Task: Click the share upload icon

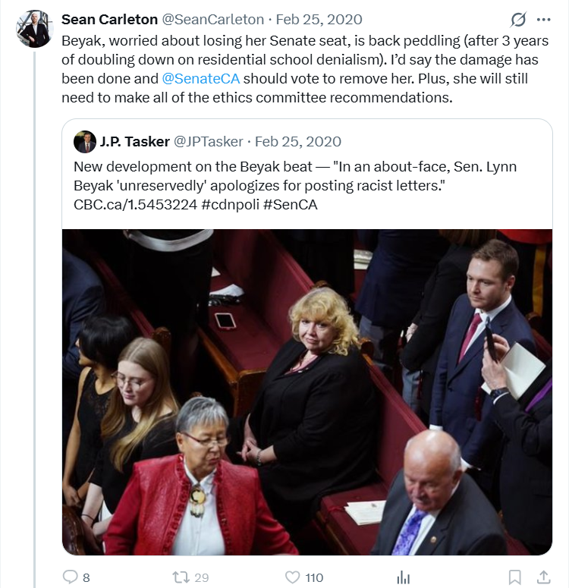Action: point(543,577)
